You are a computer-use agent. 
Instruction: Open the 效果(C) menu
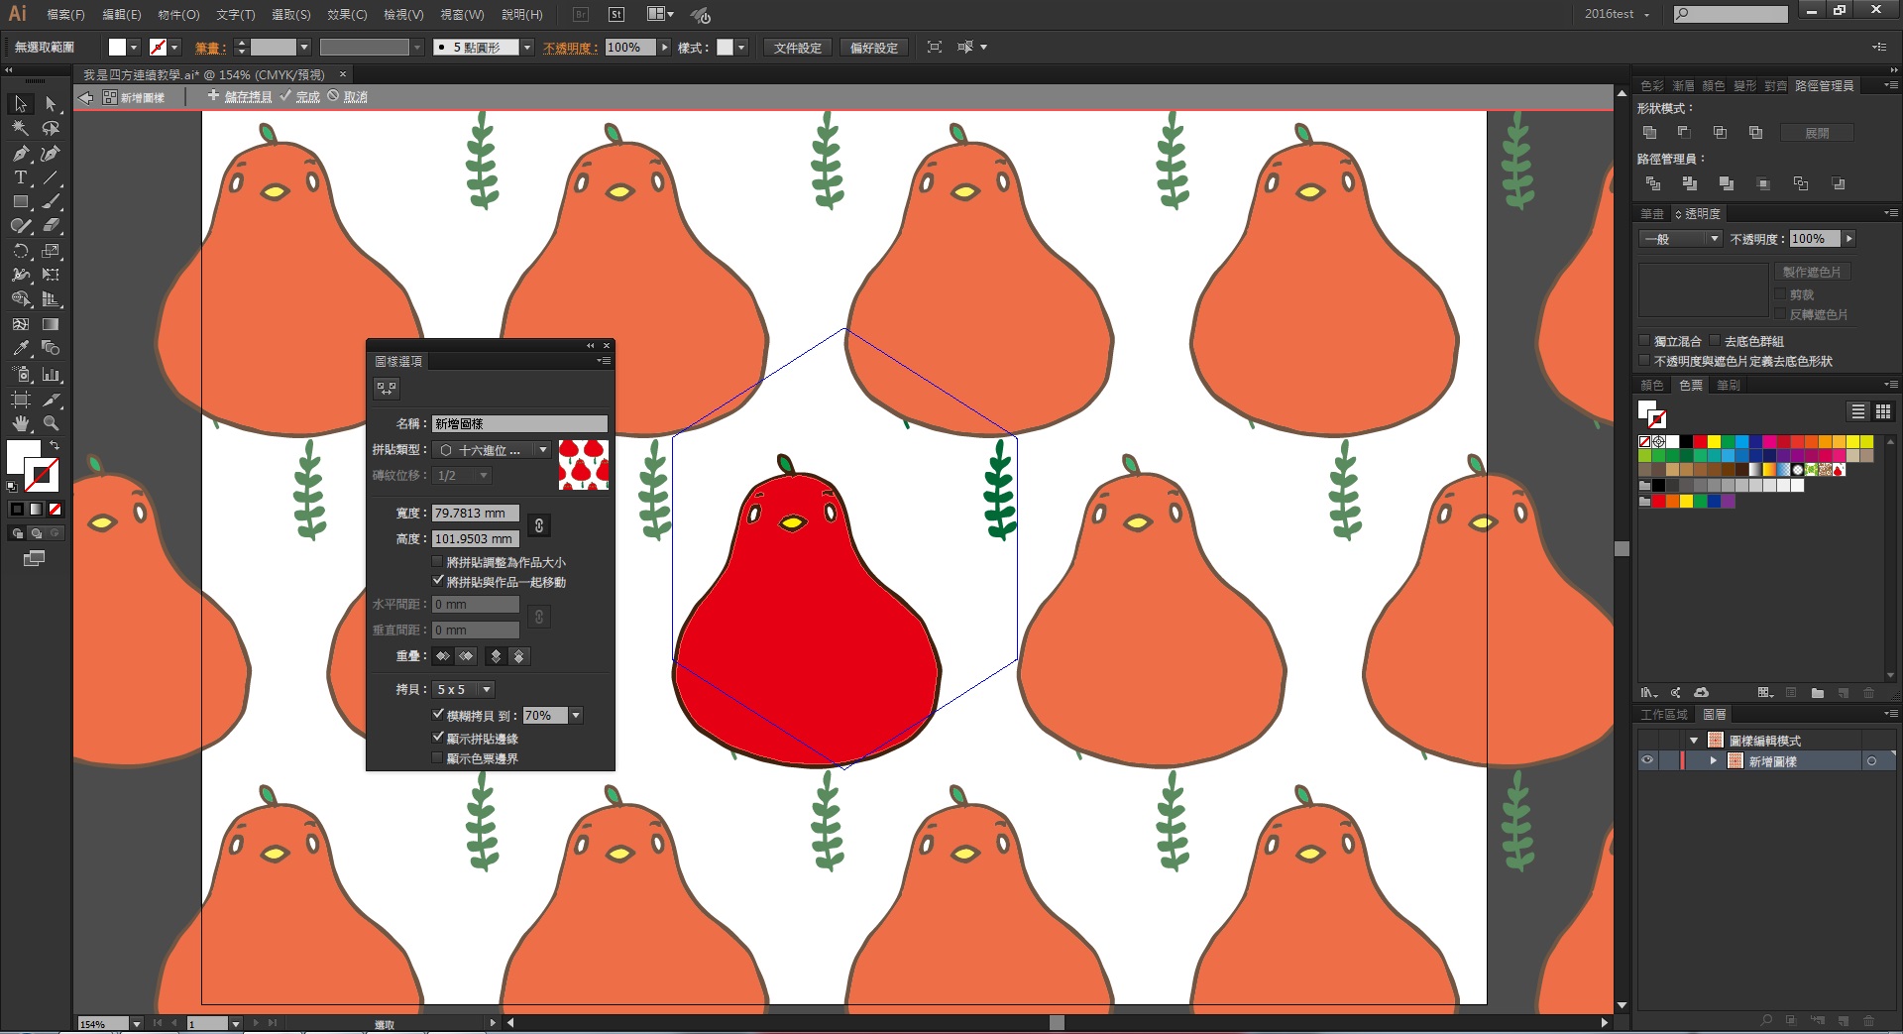[347, 15]
